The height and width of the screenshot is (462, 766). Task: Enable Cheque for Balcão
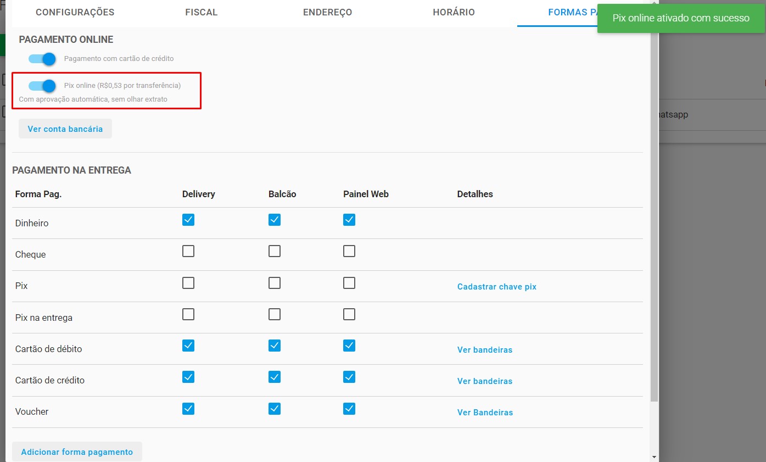pos(275,251)
